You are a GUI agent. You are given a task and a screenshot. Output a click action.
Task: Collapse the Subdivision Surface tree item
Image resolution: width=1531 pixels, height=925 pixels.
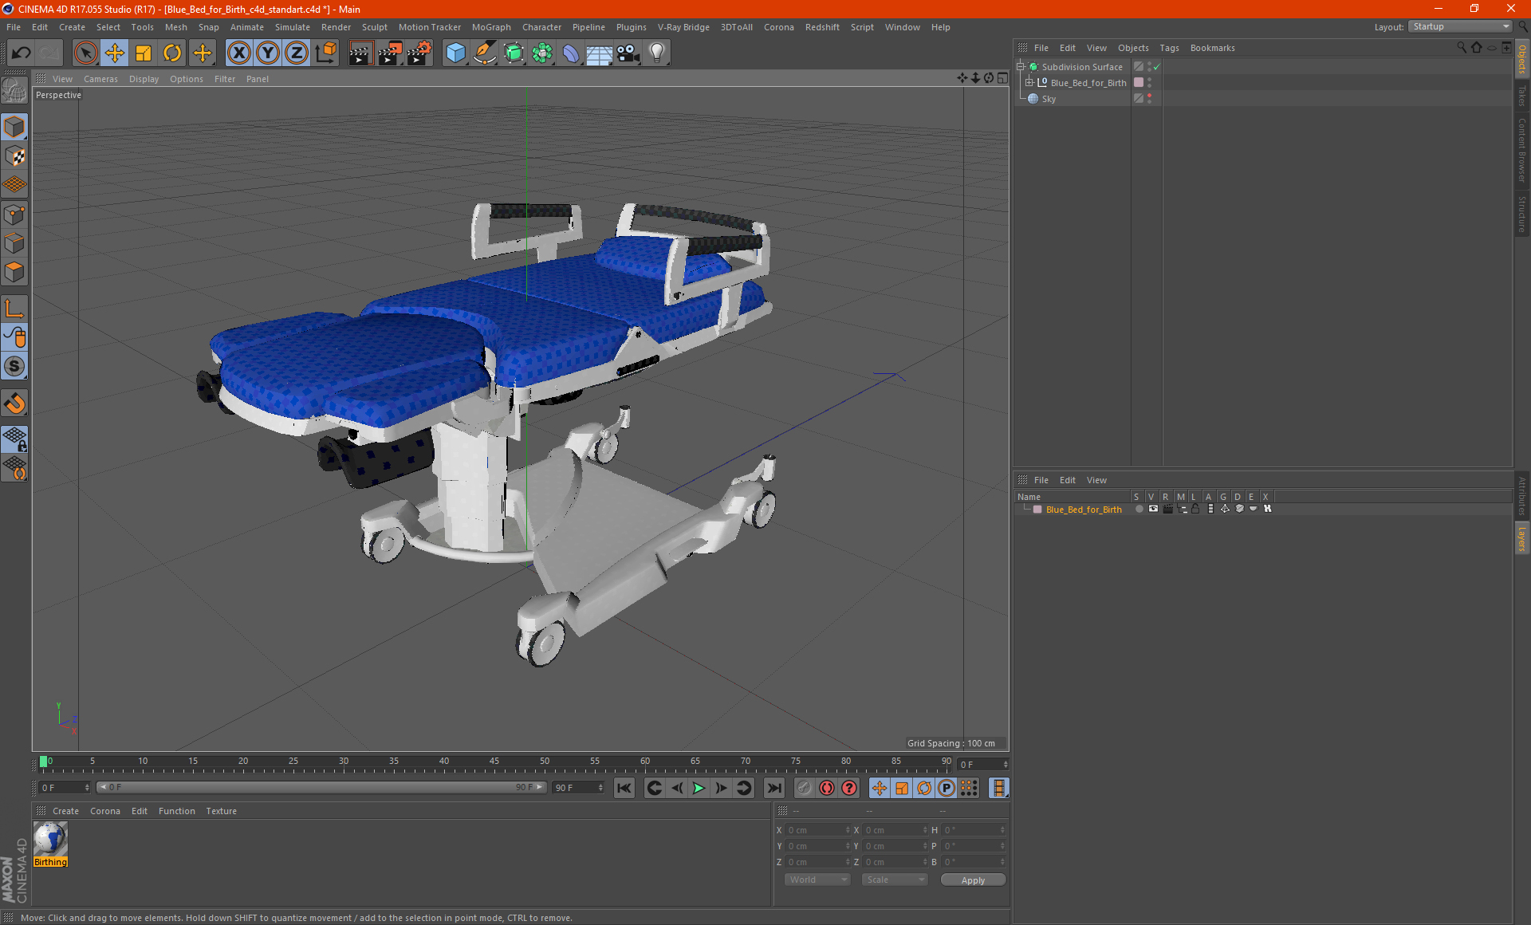tap(1020, 67)
